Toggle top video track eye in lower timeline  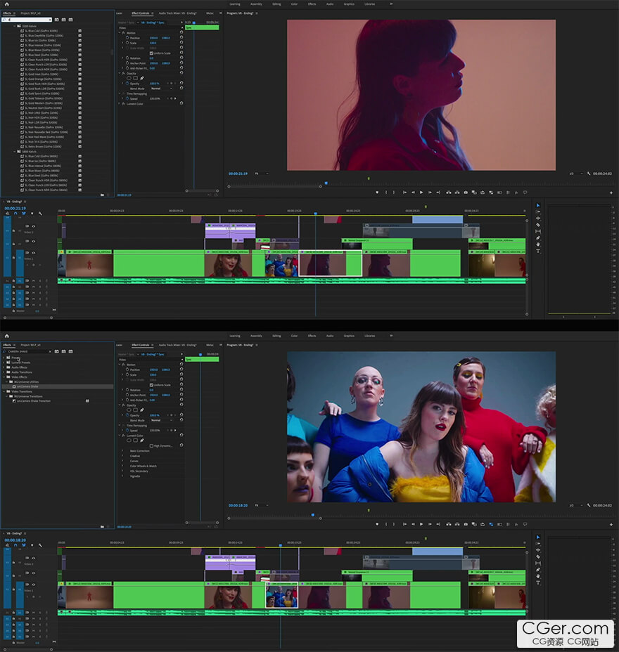click(x=33, y=558)
